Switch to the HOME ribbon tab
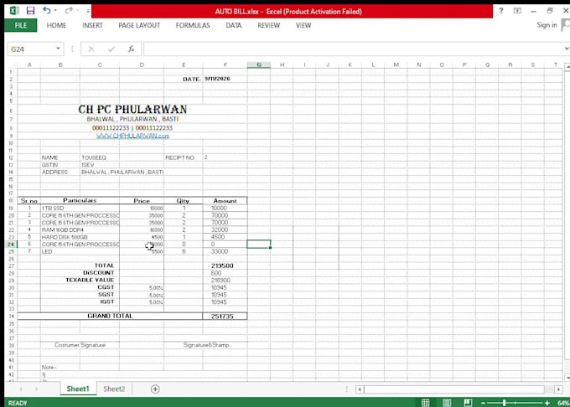 coord(56,25)
